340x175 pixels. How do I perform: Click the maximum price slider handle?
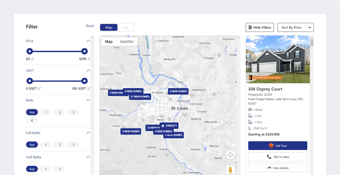click(84, 51)
